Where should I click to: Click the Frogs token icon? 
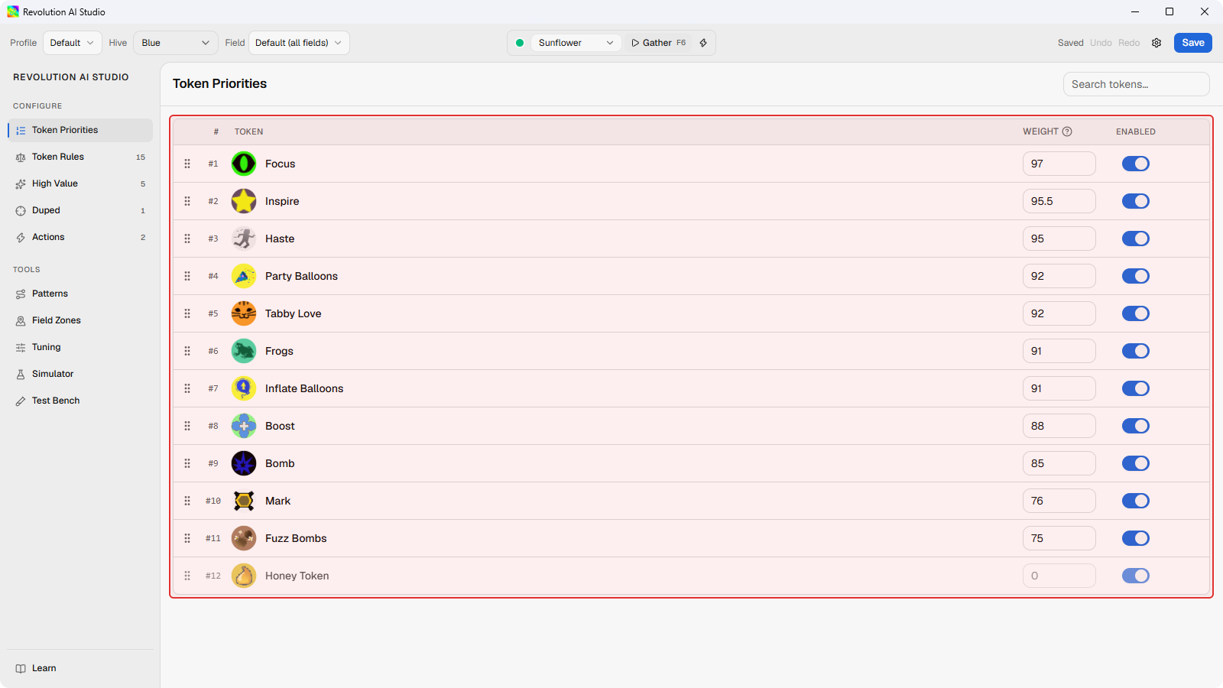[244, 351]
